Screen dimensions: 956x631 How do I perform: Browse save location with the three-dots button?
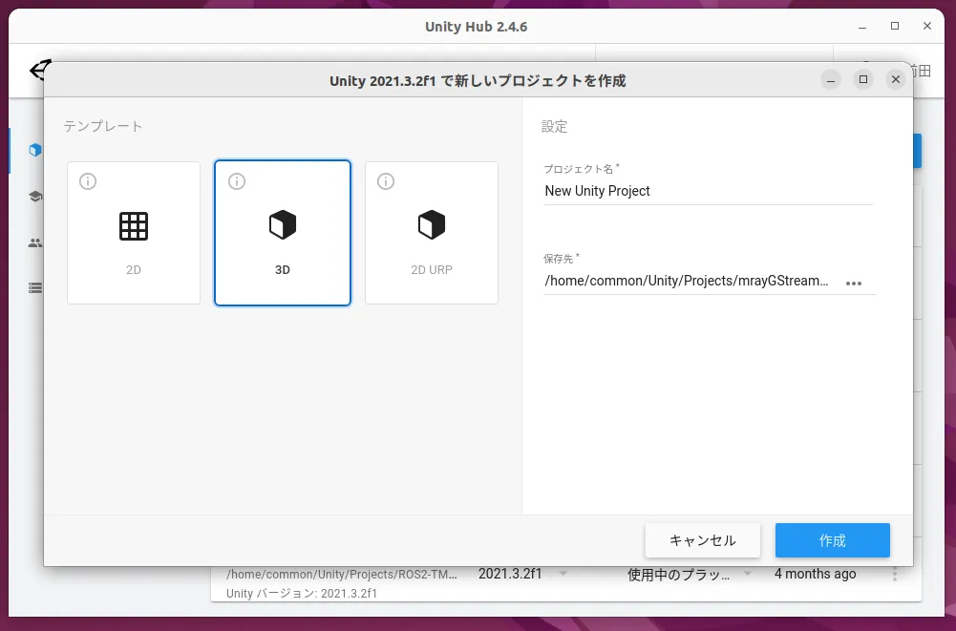(x=854, y=284)
